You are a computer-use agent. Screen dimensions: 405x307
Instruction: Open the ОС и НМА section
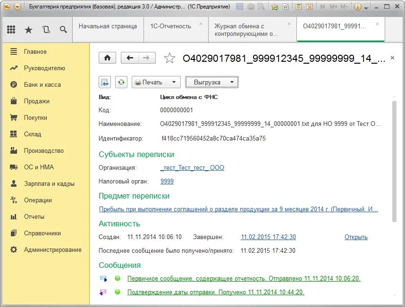tap(45, 167)
